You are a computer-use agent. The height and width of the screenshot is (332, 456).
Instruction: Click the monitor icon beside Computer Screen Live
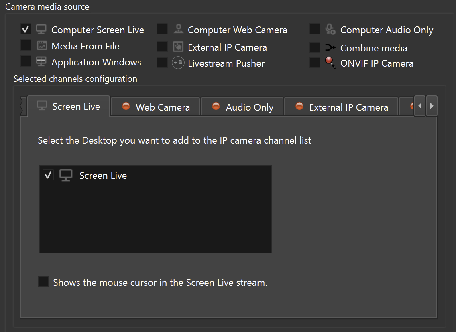41,30
